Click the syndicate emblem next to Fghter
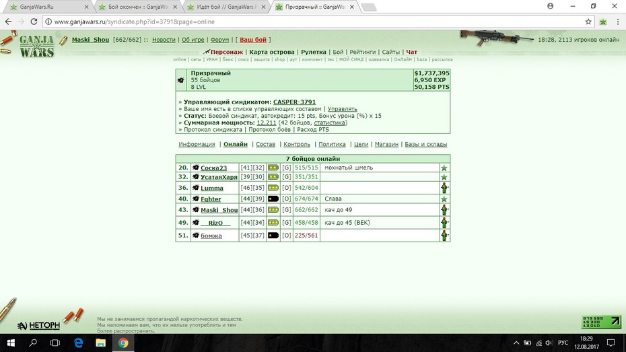 click(196, 199)
